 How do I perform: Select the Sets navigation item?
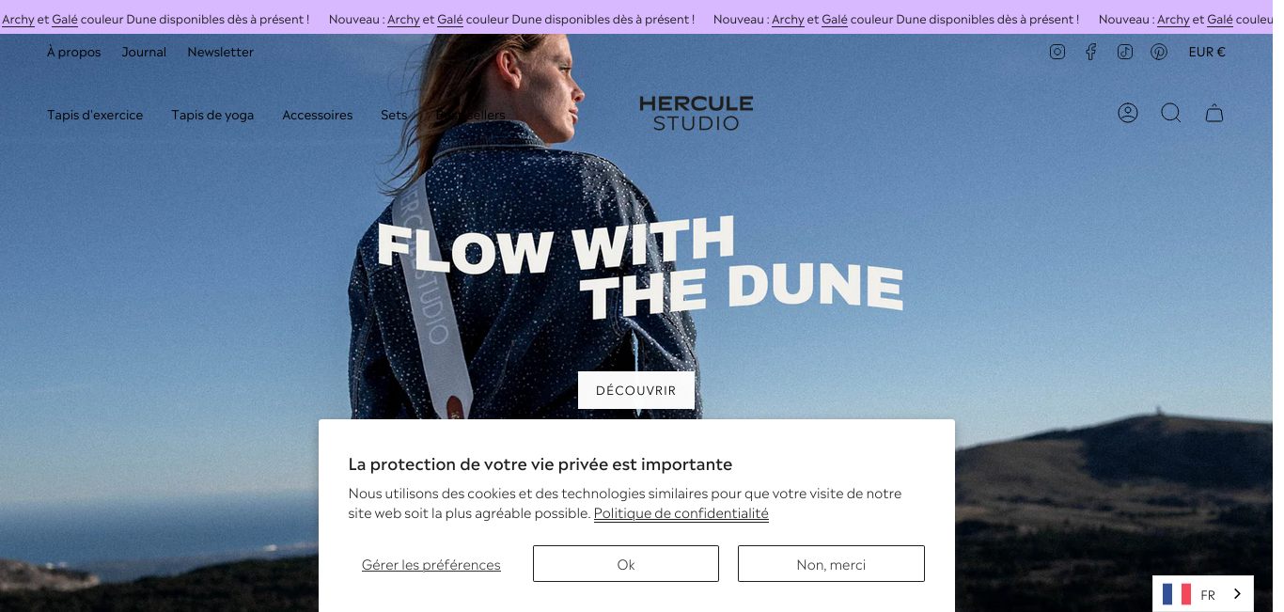pyautogui.click(x=394, y=115)
